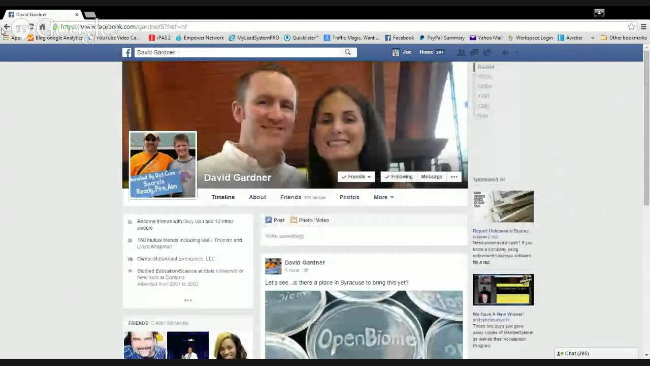
Task: Open the Workspace Login bookmark
Action: tap(530, 38)
